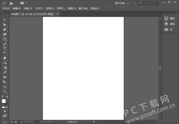The image size is (179, 124).
Task: Expand the right panel dock arrows
Action: [176, 12]
